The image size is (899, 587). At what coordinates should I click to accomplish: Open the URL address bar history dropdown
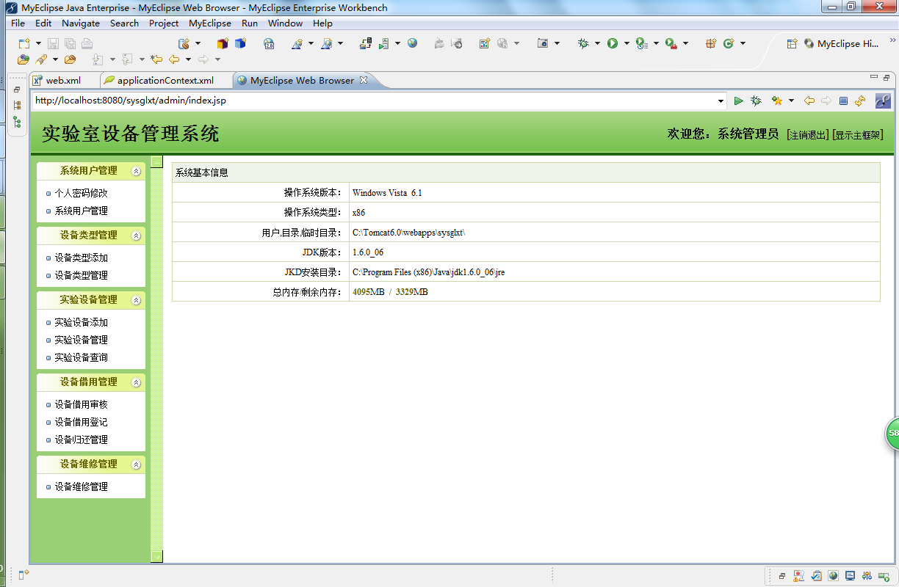721,101
